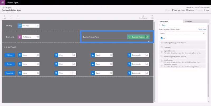Focus the business process flows Search field
Screen dimensions: 211x106
pos(182,33)
